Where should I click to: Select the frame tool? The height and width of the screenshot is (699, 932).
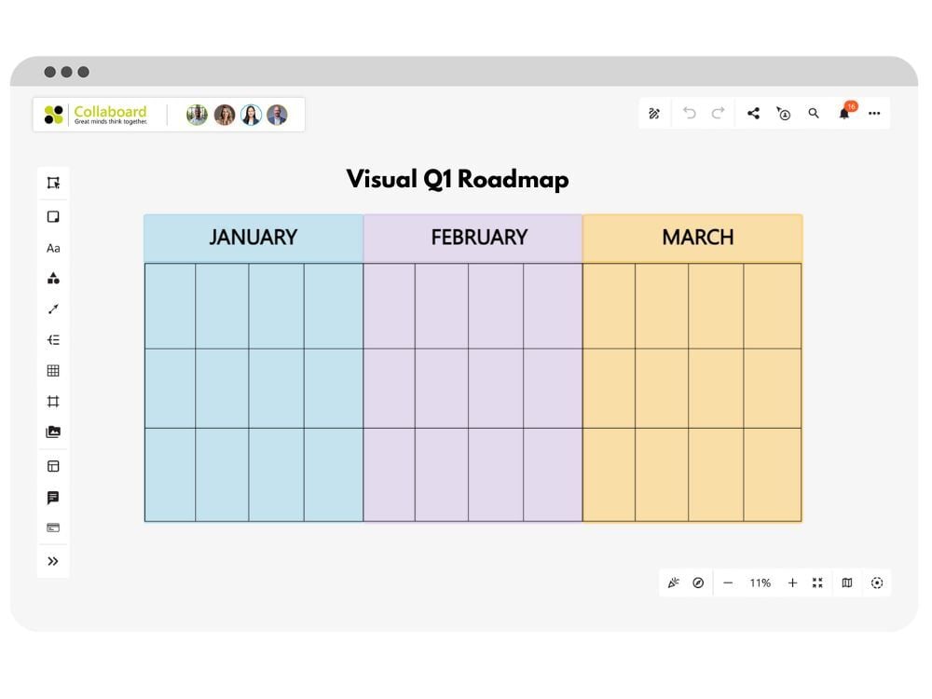click(53, 401)
